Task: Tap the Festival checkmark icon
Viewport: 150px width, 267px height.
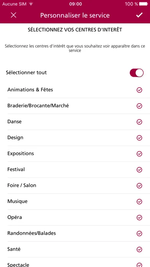Action: click(139, 170)
